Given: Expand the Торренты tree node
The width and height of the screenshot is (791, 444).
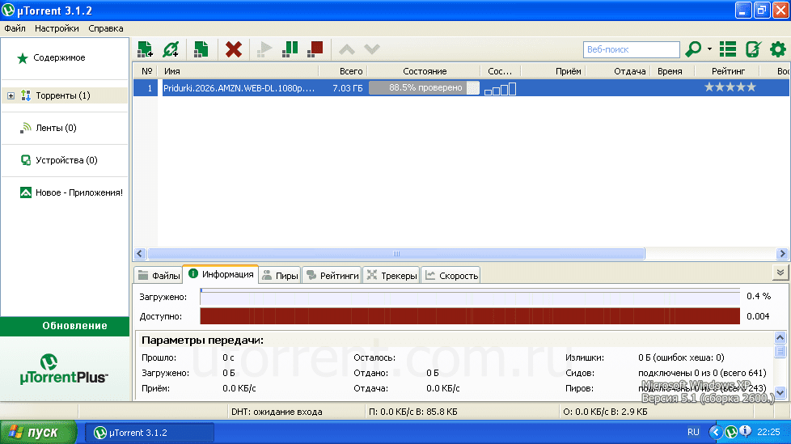Looking at the screenshot, I should [11, 95].
